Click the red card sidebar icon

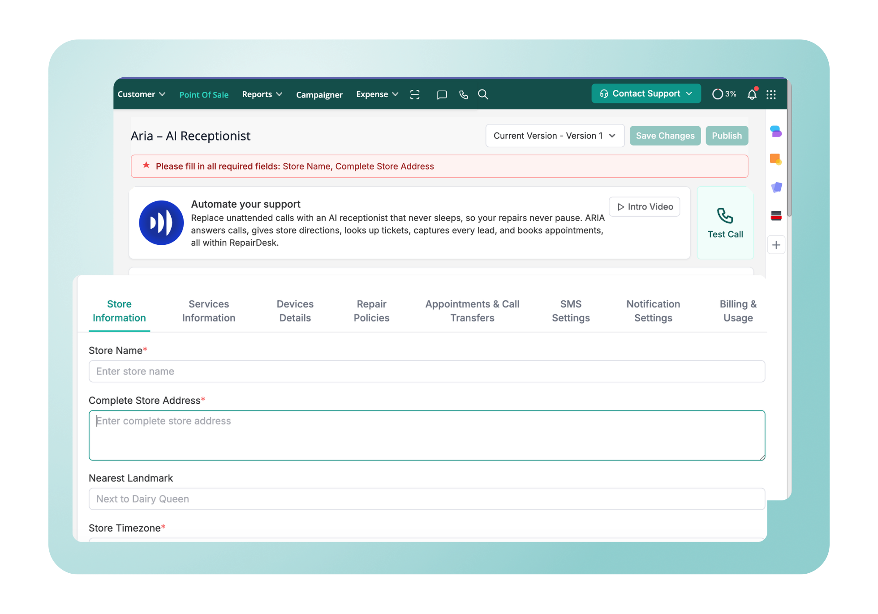[x=776, y=216]
